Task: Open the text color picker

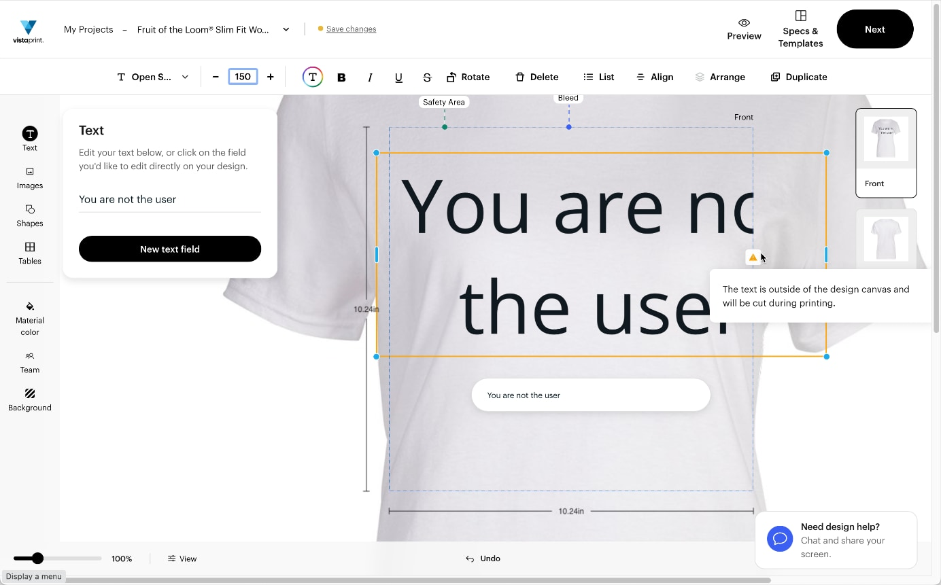Action: (x=312, y=77)
